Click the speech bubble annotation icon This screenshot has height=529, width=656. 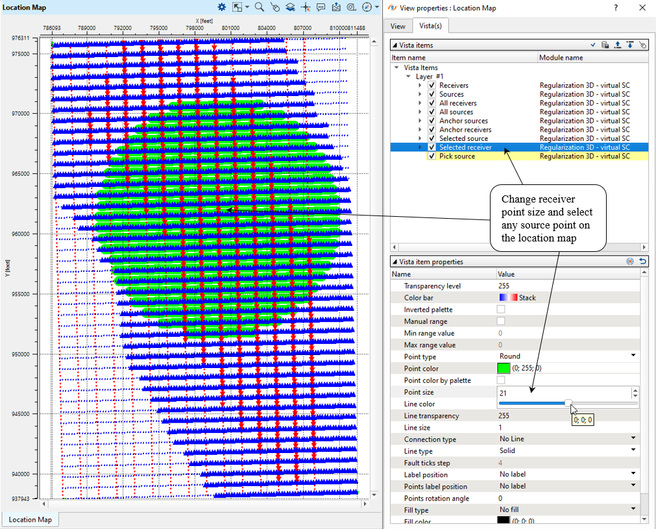(321, 7)
